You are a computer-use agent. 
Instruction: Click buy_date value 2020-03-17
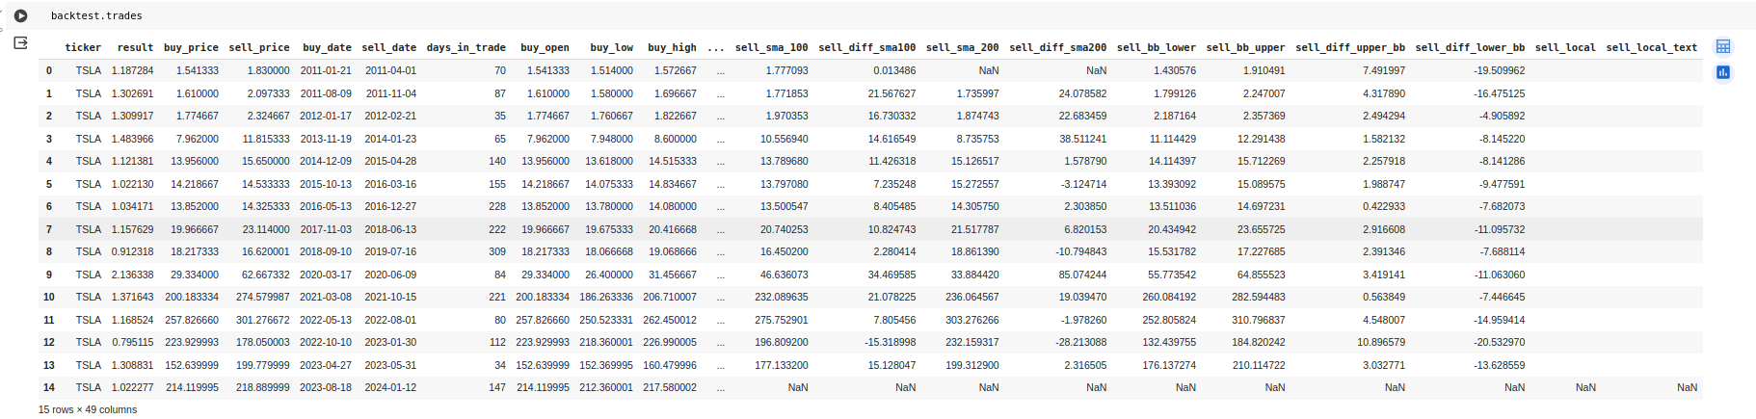tap(326, 275)
